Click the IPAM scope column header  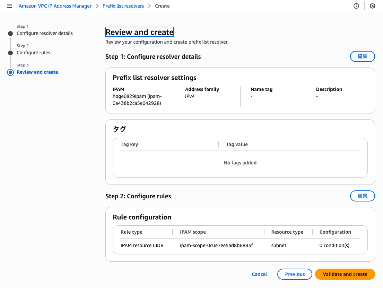pos(193,232)
